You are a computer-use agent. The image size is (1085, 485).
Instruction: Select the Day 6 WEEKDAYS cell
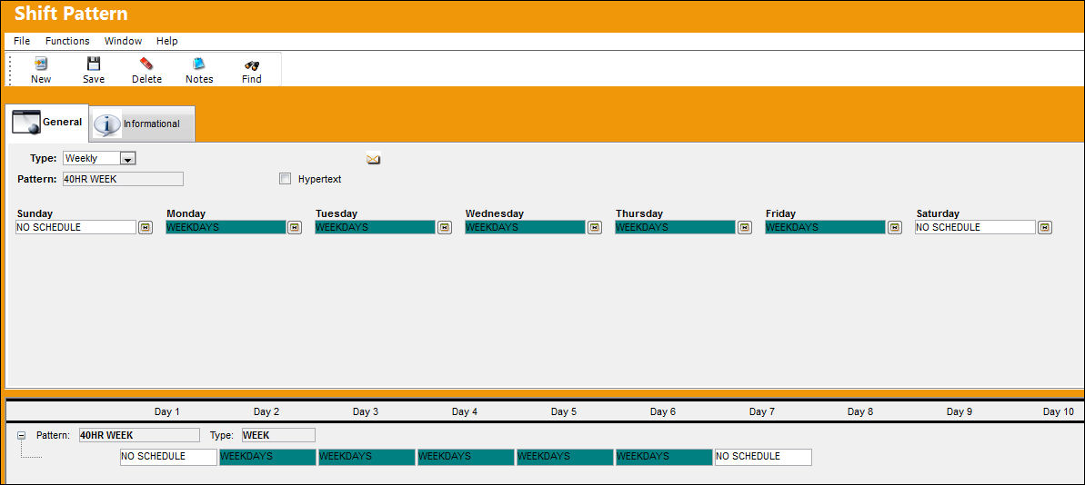pyautogui.click(x=664, y=457)
